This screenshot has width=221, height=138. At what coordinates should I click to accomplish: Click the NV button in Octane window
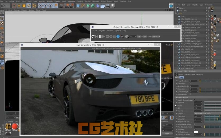(x=145, y=37)
